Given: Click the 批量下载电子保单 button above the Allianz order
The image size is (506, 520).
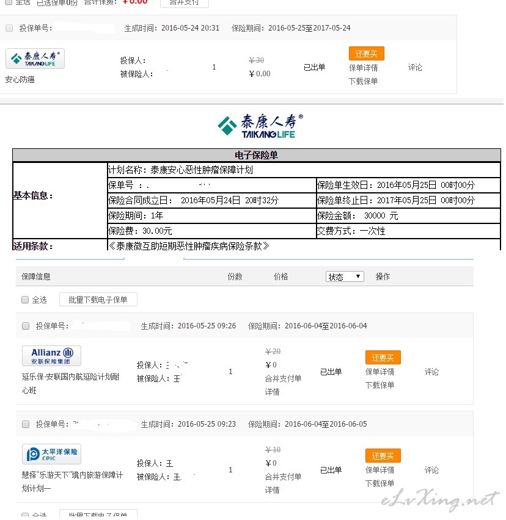Looking at the screenshot, I should (x=98, y=300).
